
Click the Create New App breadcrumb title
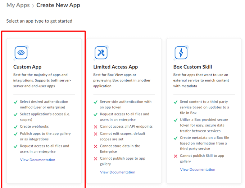pos(58,5)
